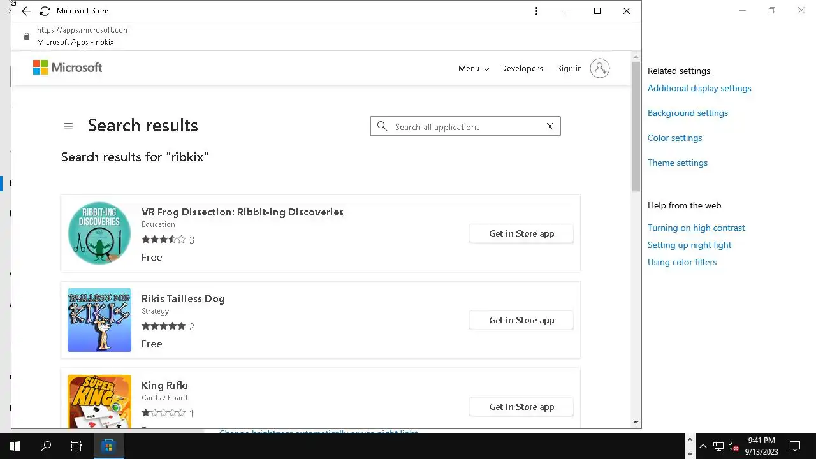The width and height of the screenshot is (816, 459).
Task: Click the magnifier icon in search box
Action: [382, 126]
